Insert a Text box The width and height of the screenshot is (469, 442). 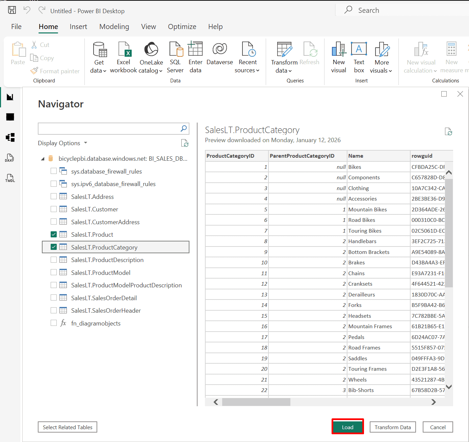click(359, 50)
